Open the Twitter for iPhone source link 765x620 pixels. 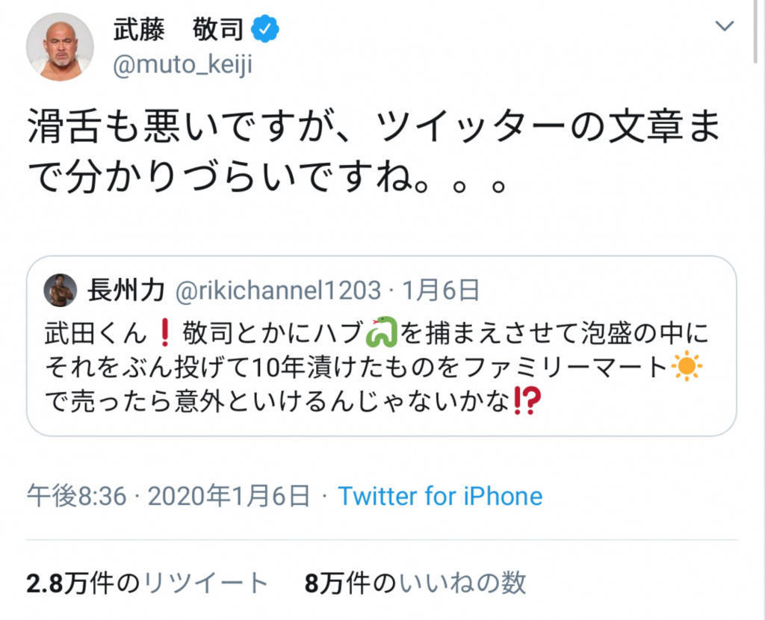point(440,495)
